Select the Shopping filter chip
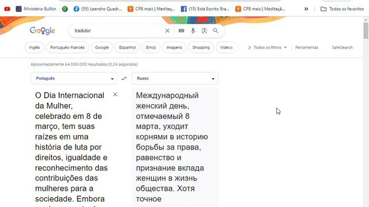The width and height of the screenshot is (369, 207). coord(201,47)
